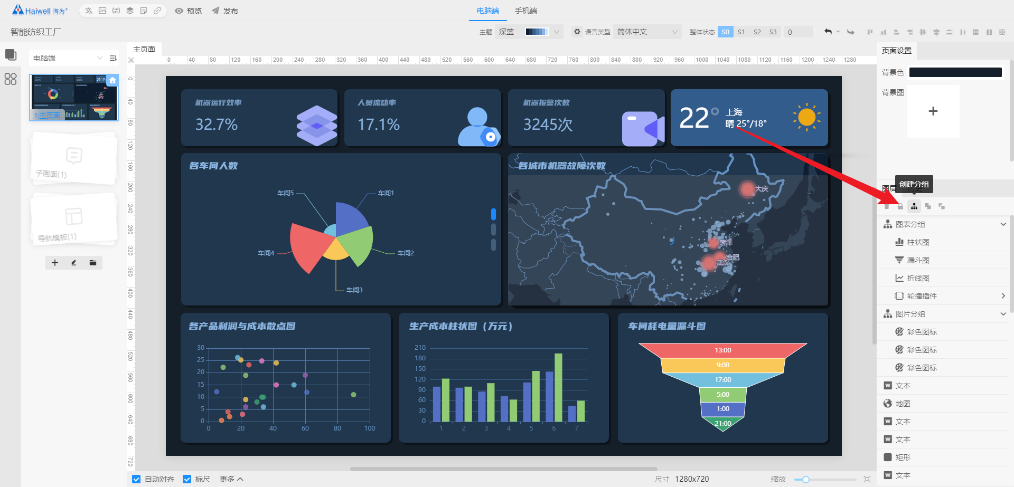This screenshot has width=1014, height=487.
Task: Click the page list sort icon
Action: click(113, 58)
